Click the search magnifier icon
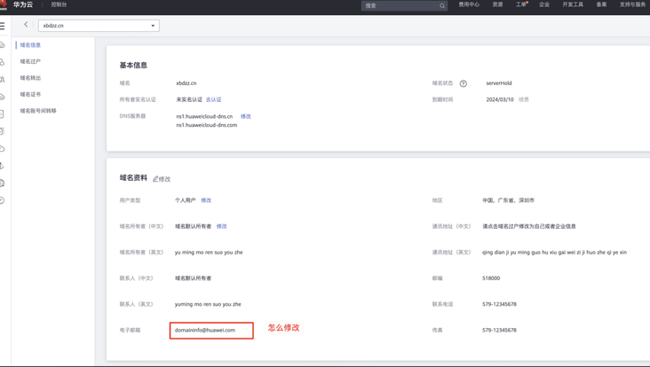 (442, 5)
